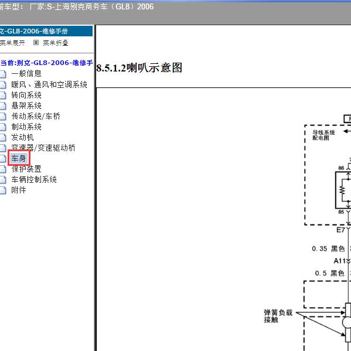
Task: Click the folder icon beside 发动机
Action: (3, 138)
